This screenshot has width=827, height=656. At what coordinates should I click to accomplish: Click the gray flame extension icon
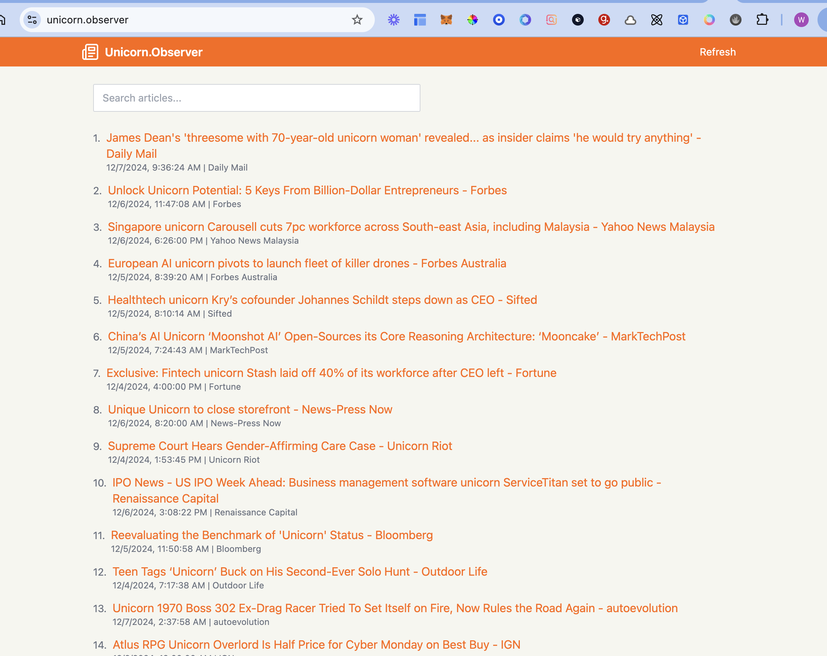pyautogui.click(x=735, y=20)
